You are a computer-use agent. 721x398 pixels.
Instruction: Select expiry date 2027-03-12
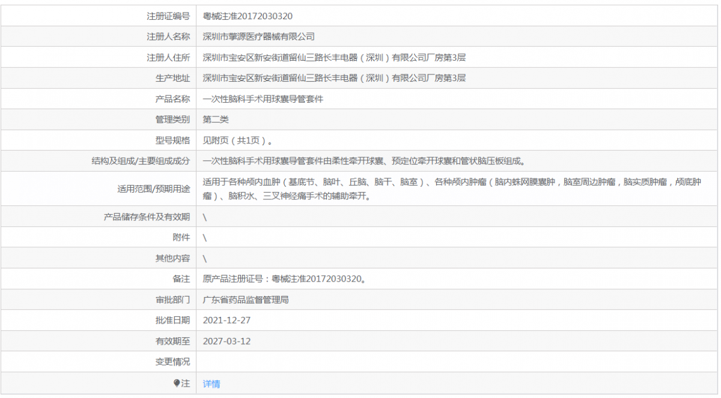[x=227, y=341]
